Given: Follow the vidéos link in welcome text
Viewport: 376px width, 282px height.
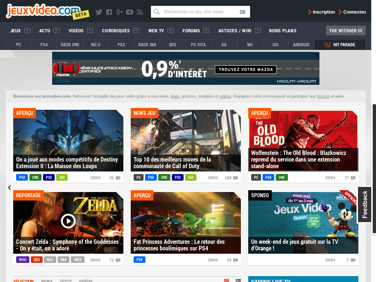Looking at the screenshot, I should click(225, 96).
